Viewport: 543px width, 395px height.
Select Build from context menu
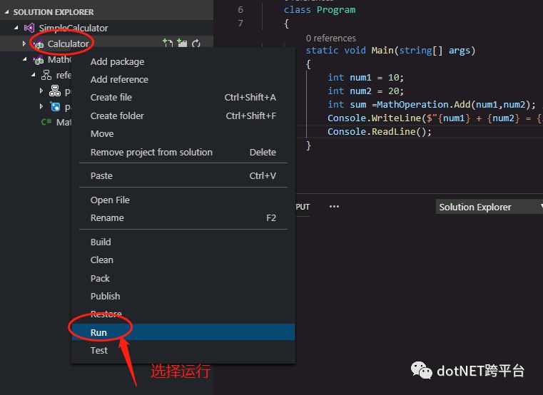(183, 242)
